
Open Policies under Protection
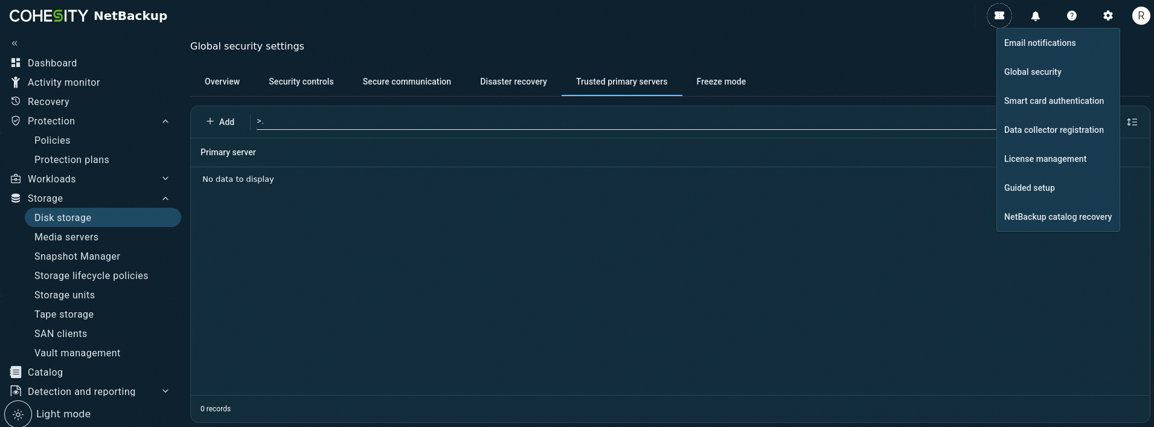pyautogui.click(x=53, y=140)
